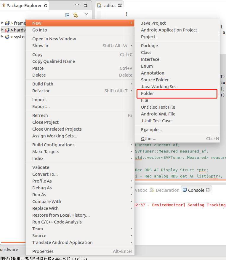The image size is (226, 260).
Task: Open Example... from New submenu
Action: [x=177, y=130]
